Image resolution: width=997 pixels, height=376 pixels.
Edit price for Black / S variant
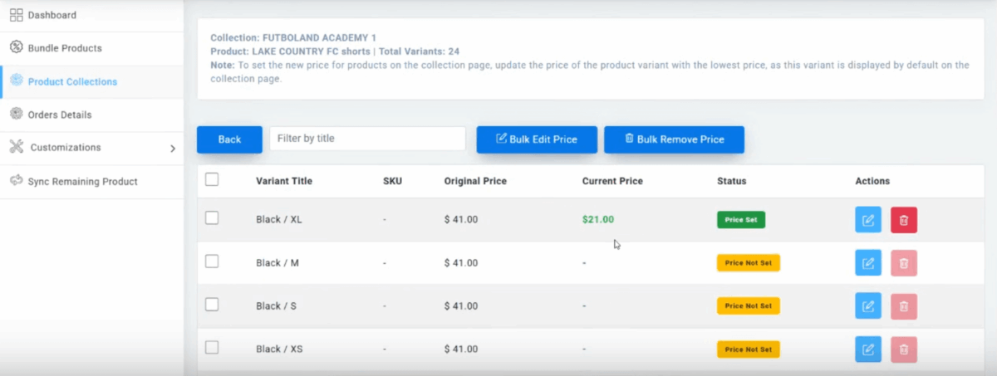pyautogui.click(x=868, y=306)
